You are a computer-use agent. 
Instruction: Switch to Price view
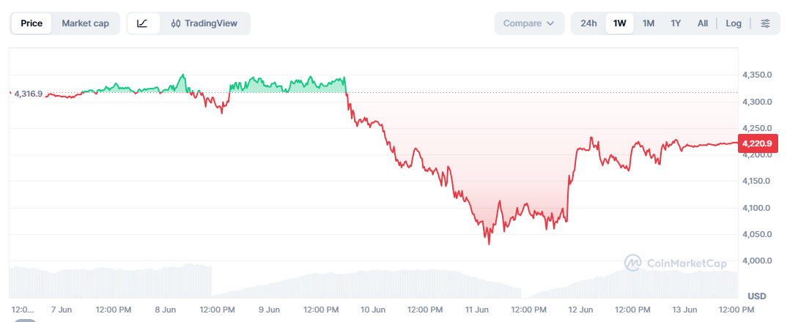tap(32, 23)
